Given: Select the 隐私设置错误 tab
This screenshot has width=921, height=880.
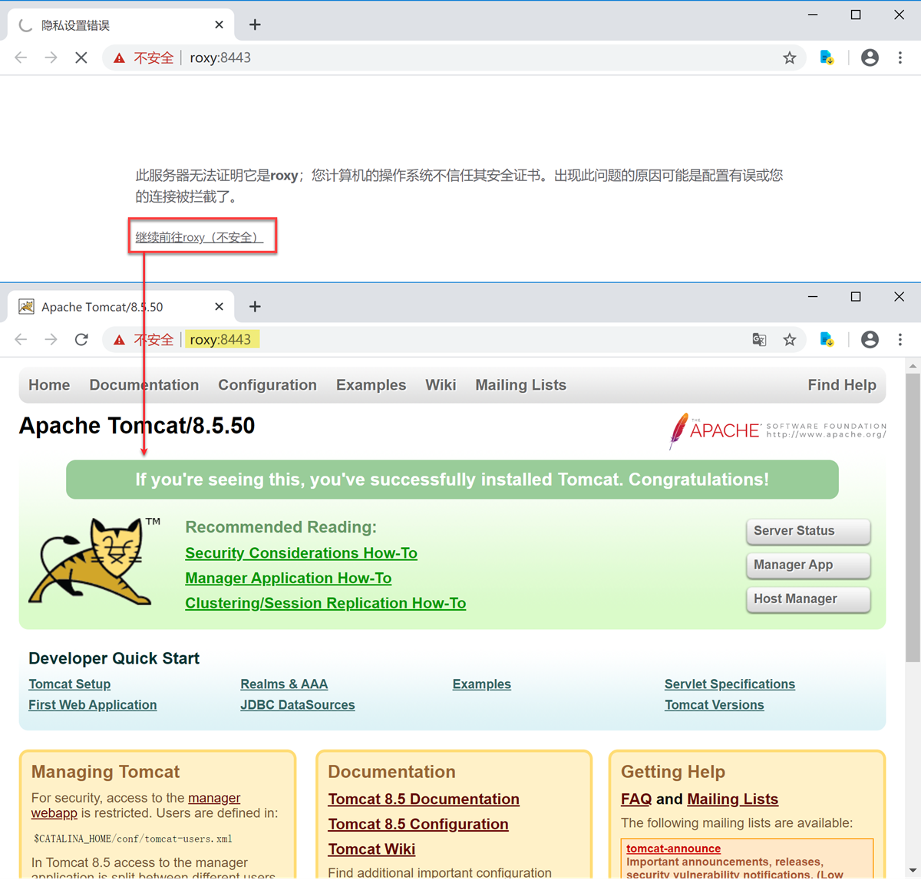Looking at the screenshot, I should pos(119,25).
